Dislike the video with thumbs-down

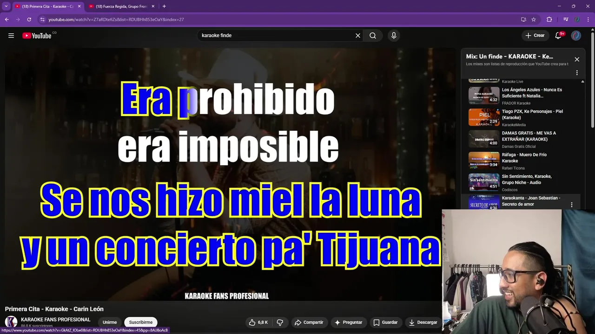click(x=280, y=322)
